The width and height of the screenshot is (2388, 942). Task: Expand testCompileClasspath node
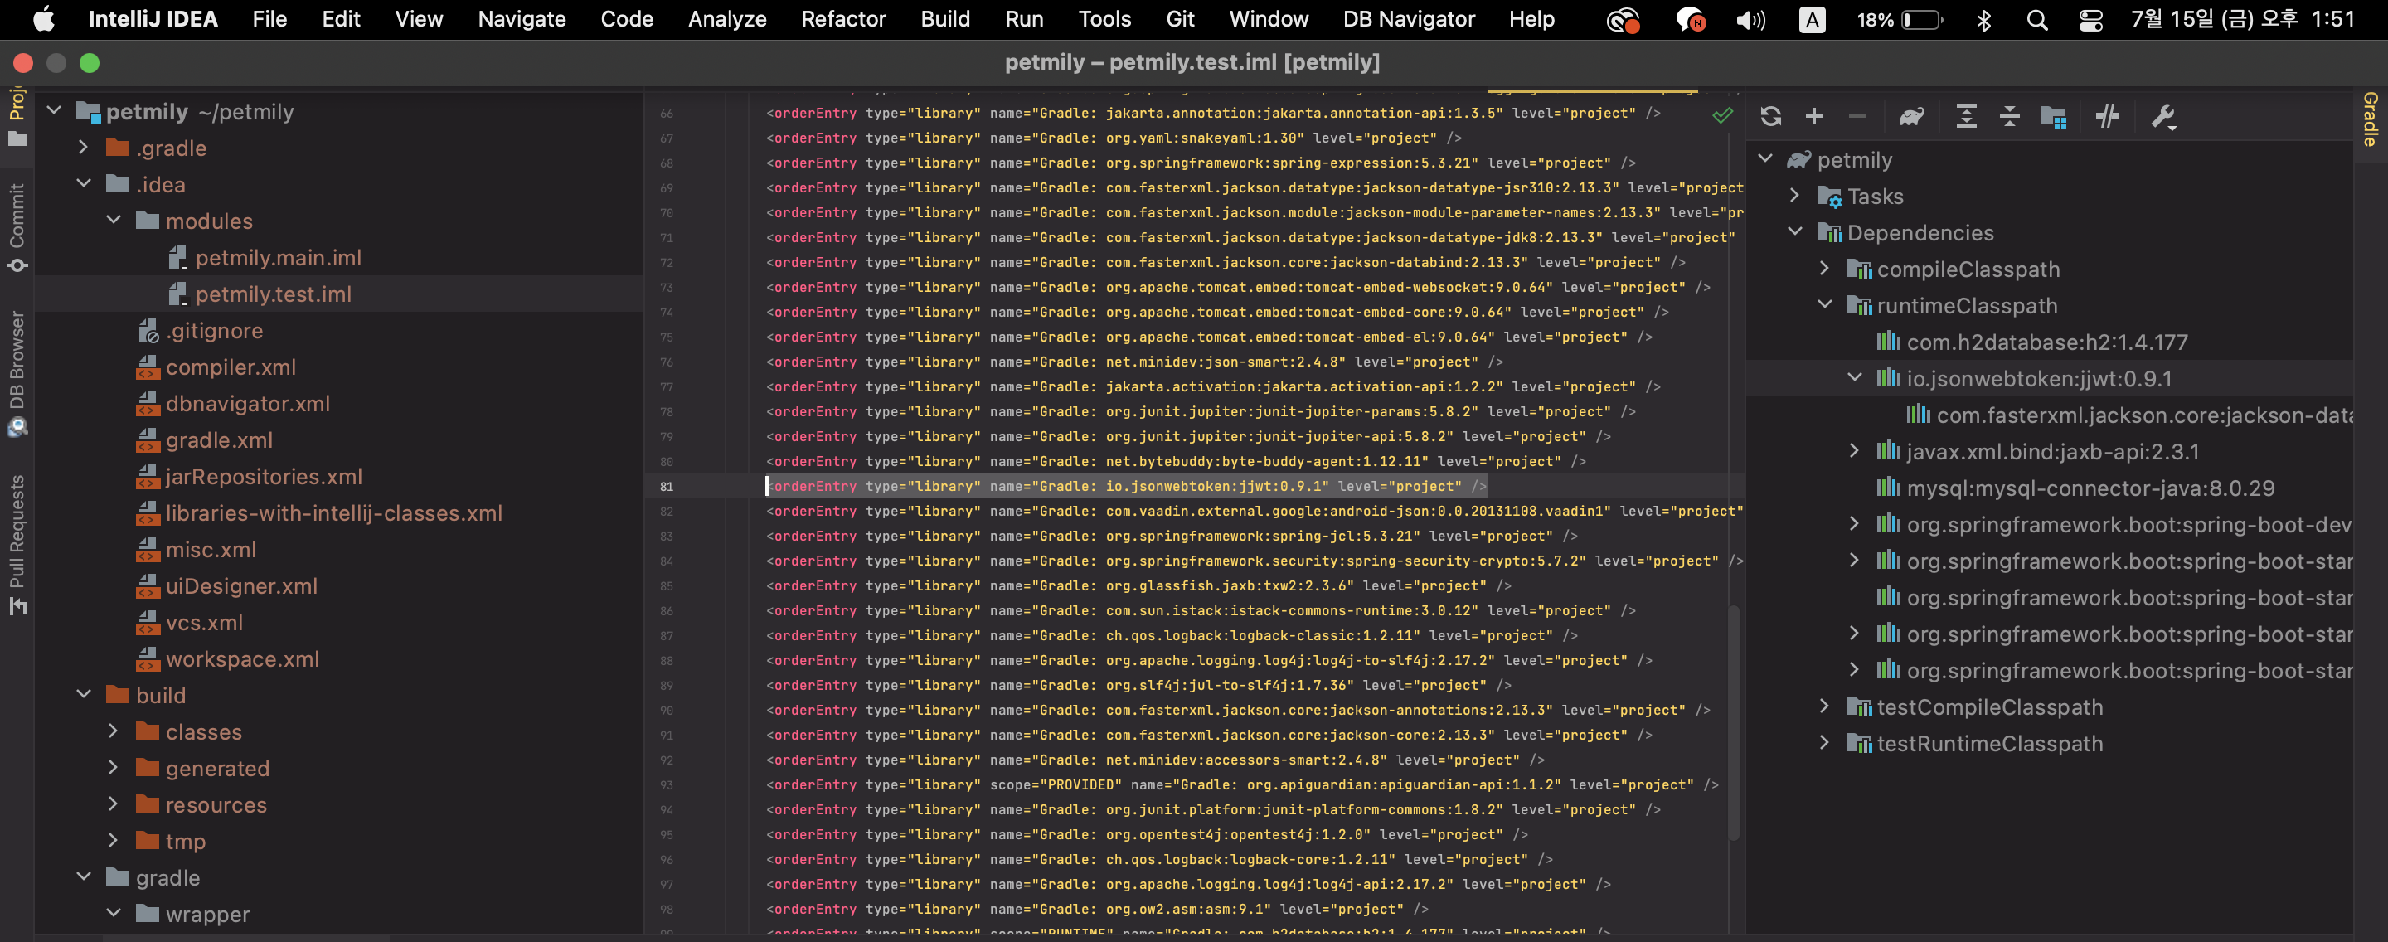[1824, 706]
